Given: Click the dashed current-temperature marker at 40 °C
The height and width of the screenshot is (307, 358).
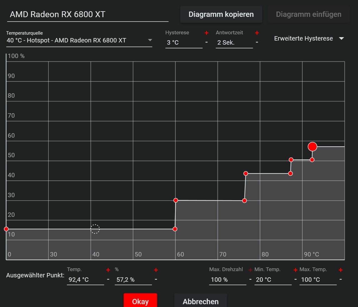Looking at the screenshot, I should (x=95, y=229).
